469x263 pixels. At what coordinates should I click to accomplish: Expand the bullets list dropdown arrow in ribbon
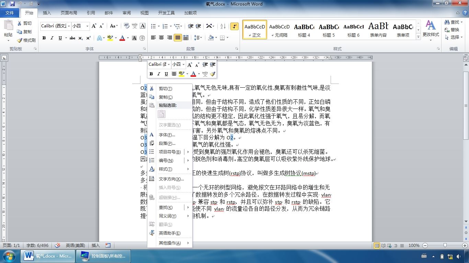[x=158, y=26]
